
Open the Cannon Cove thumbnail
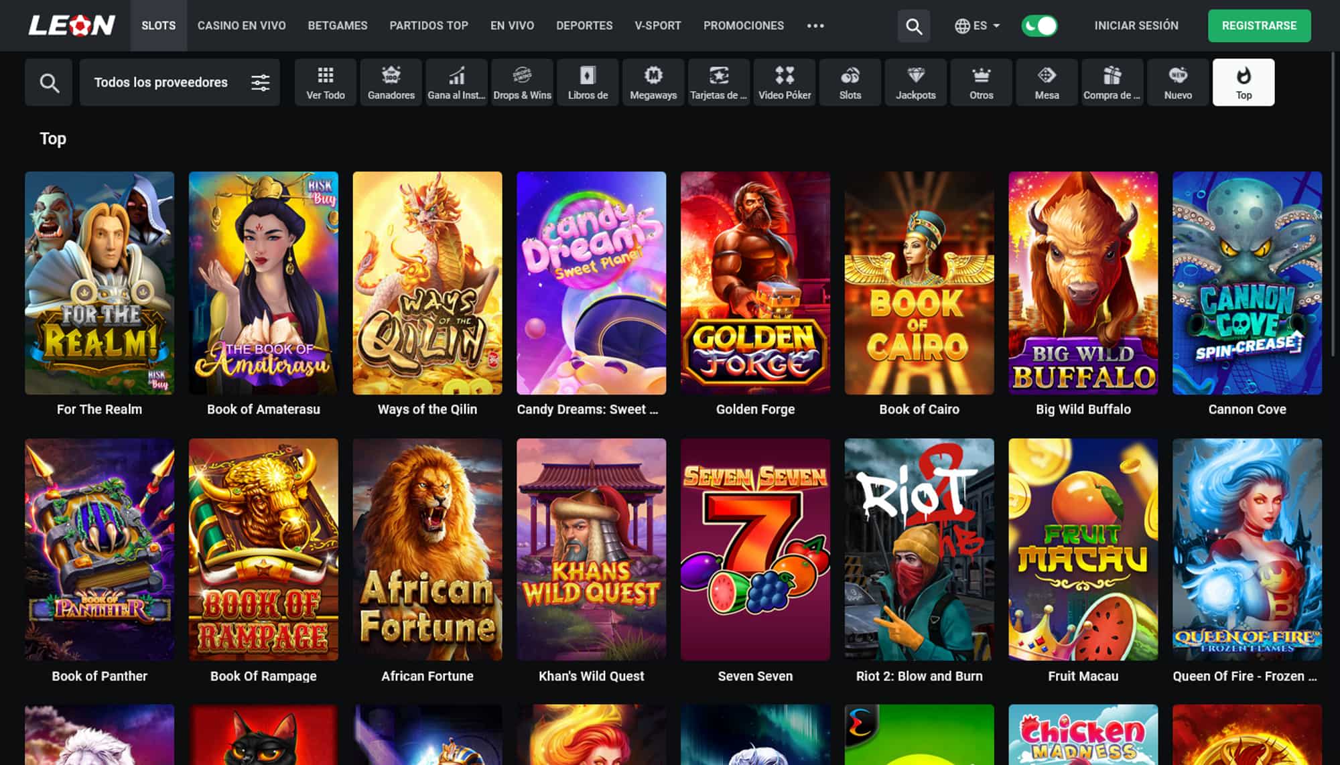coord(1248,283)
